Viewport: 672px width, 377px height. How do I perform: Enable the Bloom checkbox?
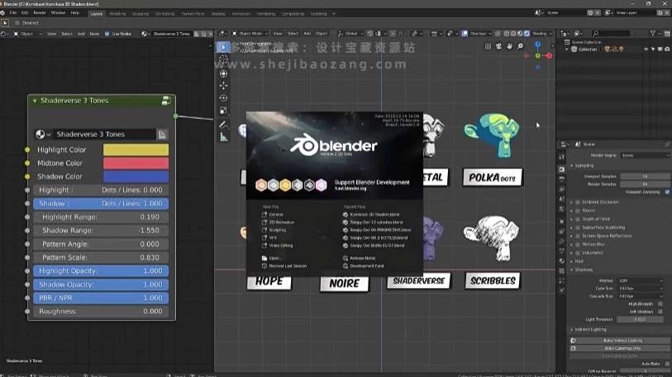[578, 210]
